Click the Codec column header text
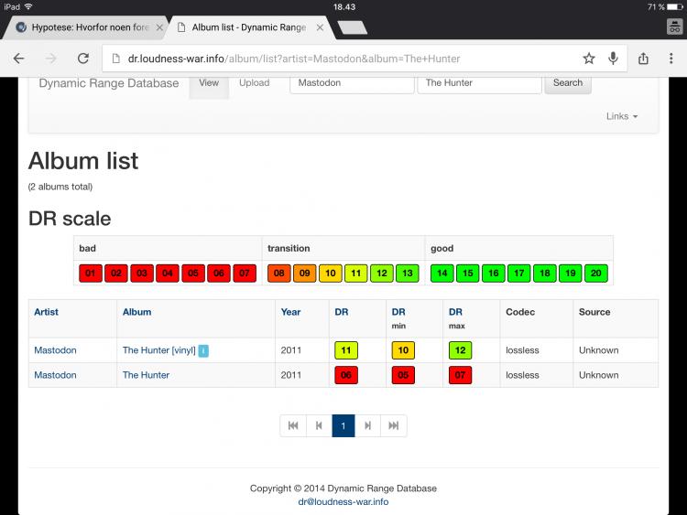 520,312
